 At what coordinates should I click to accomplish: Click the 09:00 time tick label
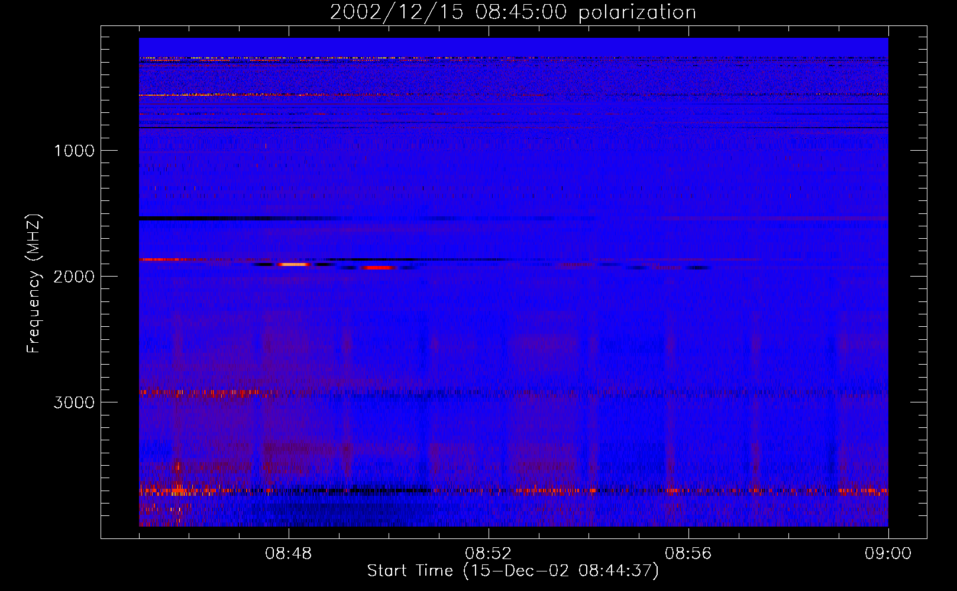coord(888,554)
